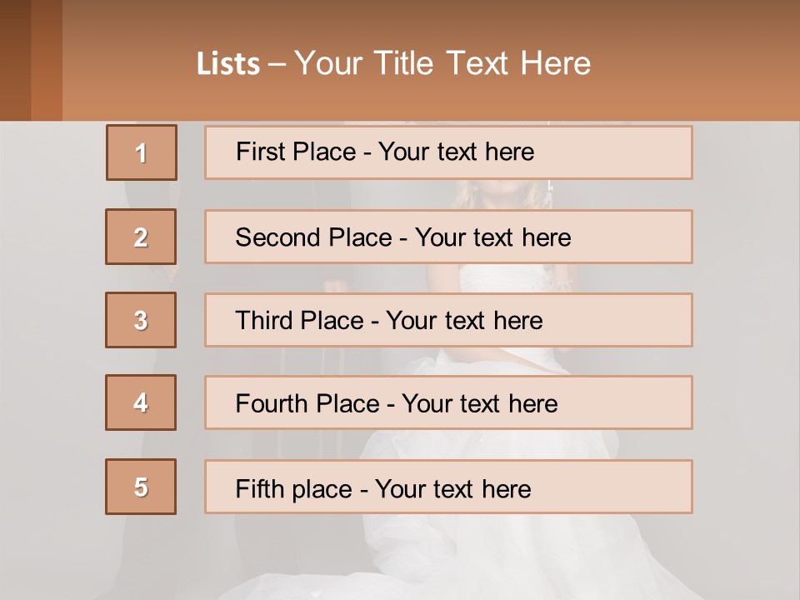Click the Third Place text box
The height and width of the screenshot is (600, 800).
[448, 320]
